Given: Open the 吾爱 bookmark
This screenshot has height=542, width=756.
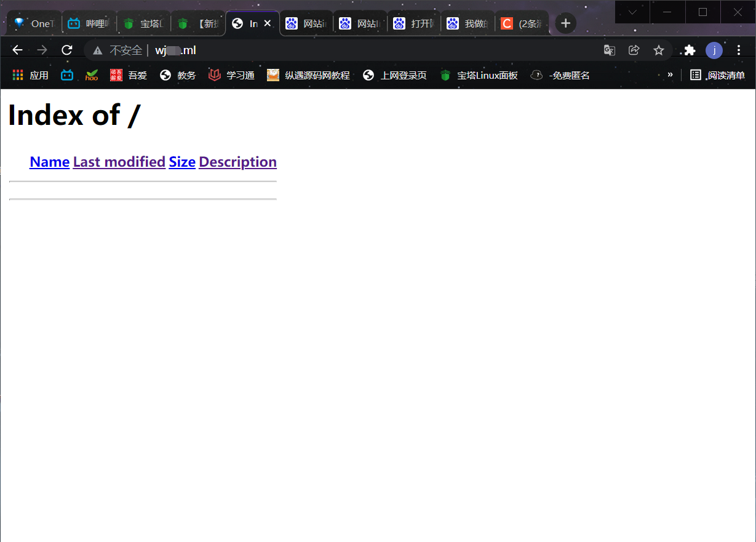Looking at the screenshot, I should 129,75.
